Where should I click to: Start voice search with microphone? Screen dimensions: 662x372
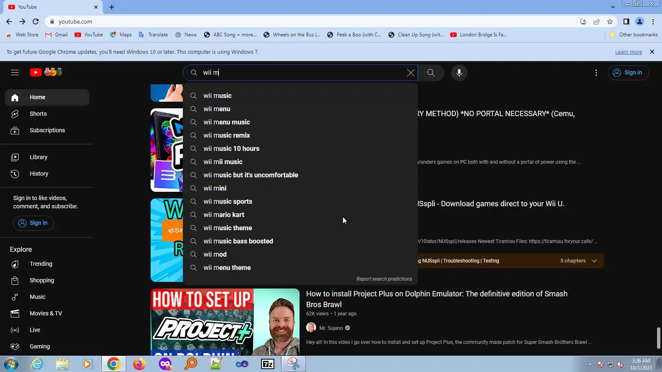click(x=459, y=73)
